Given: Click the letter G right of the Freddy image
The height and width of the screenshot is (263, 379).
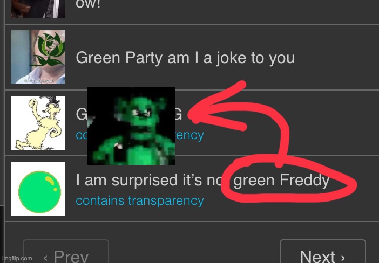Looking at the screenshot, I should pos(179,114).
